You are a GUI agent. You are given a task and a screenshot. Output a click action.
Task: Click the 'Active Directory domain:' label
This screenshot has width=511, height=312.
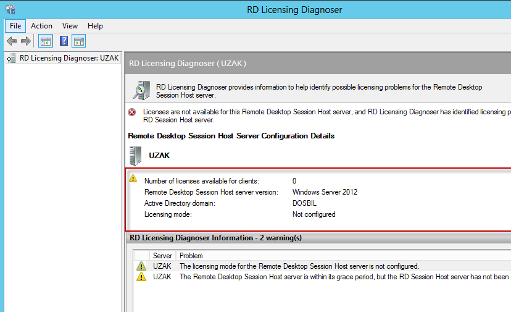[180, 203]
